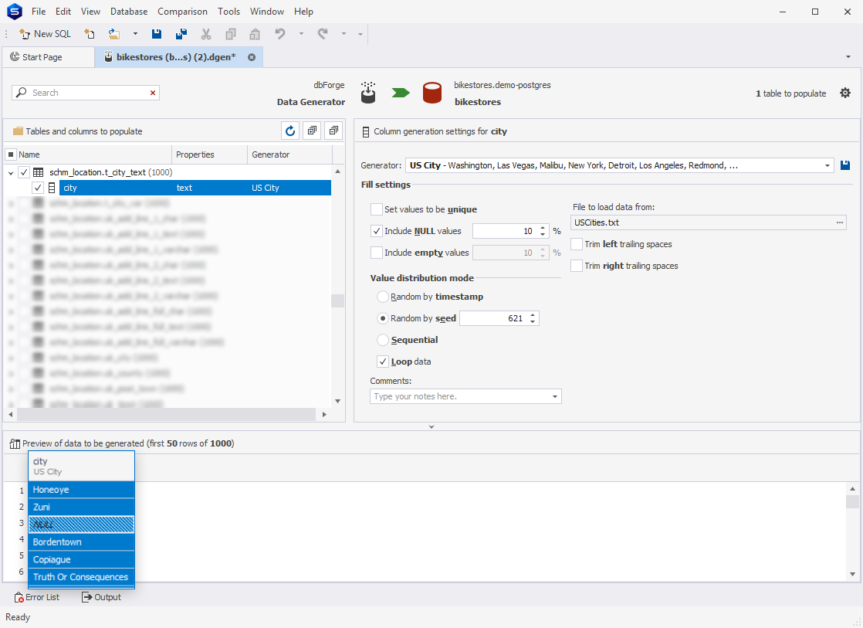This screenshot has height=628, width=863.
Task: Increase the seed value stepper
Action: pyautogui.click(x=532, y=315)
